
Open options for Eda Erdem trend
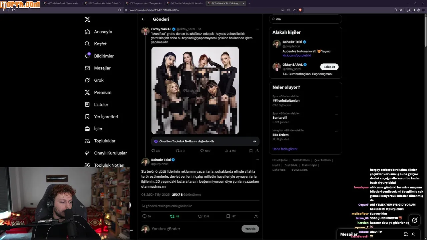[x=336, y=131]
